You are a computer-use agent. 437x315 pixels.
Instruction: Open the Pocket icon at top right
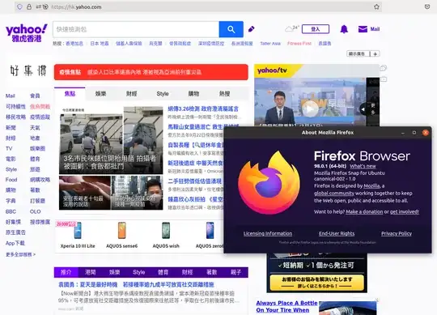[x=427, y=6]
